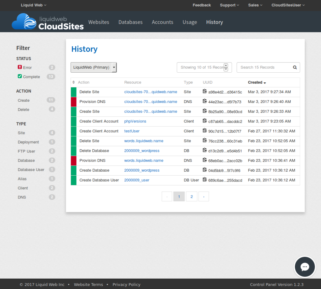321x289 pixels.
Task: Open the testUser resource link
Action: pos(132,131)
